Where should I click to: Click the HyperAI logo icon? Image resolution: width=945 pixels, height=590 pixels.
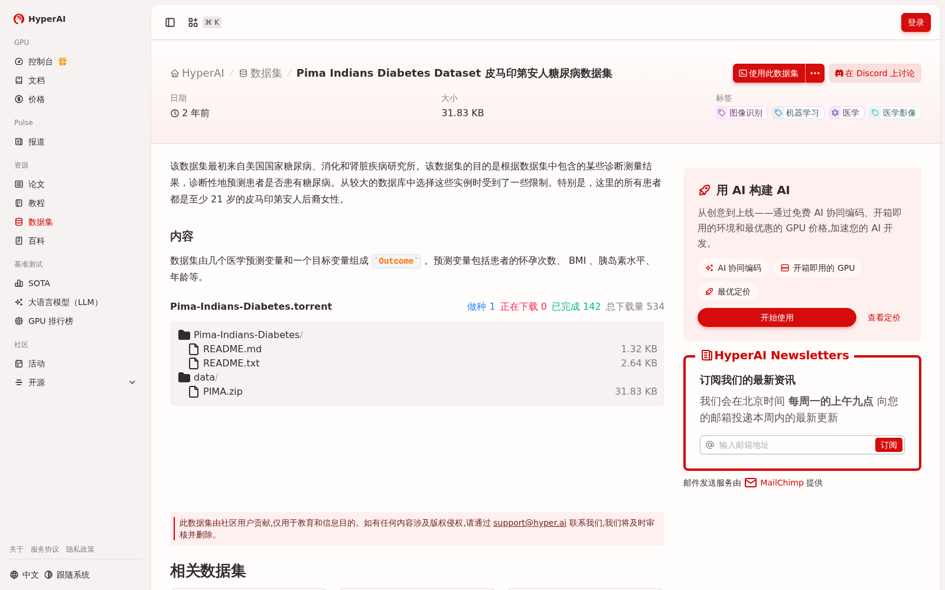(19, 19)
